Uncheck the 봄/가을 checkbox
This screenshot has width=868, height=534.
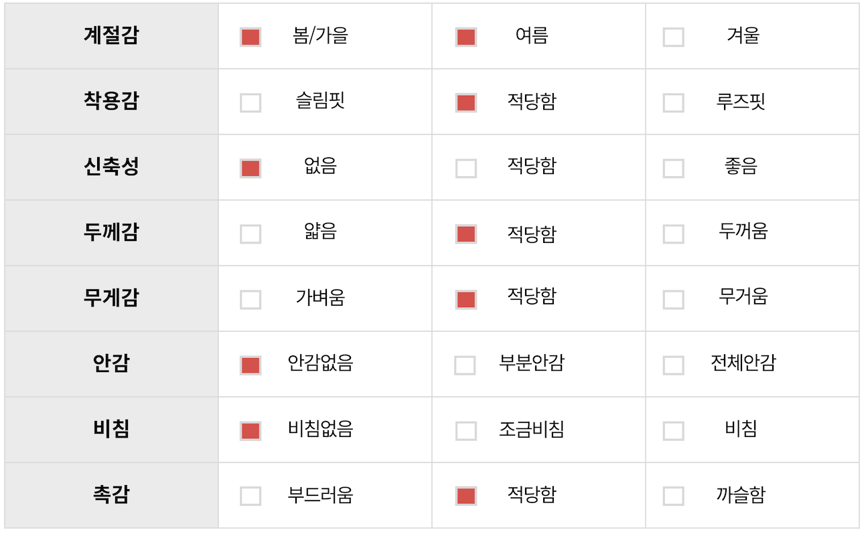click(x=250, y=37)
